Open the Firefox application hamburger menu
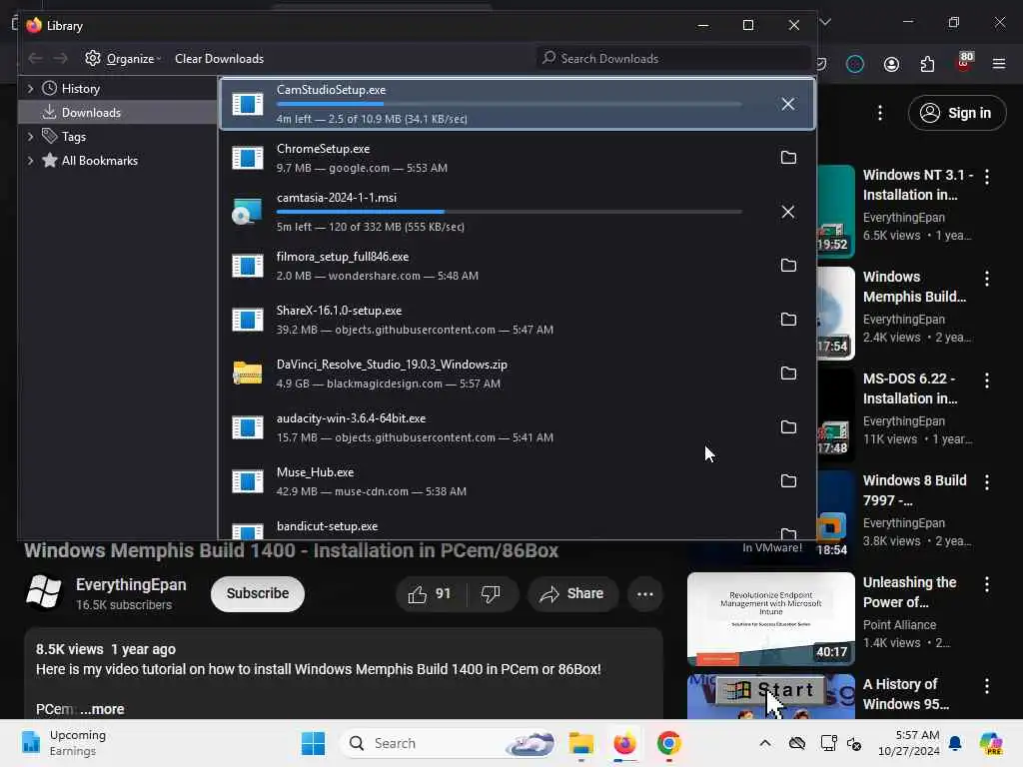The image size is (1023, 767). pos(999,64)
